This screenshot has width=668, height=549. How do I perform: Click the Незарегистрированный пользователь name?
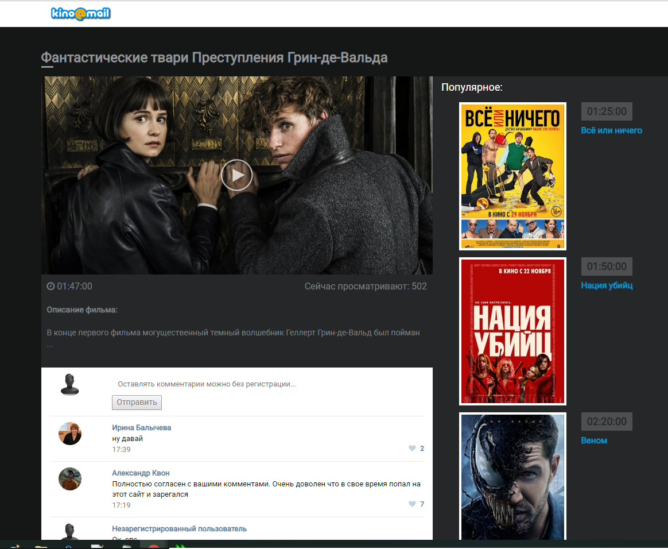coord(180,528)
